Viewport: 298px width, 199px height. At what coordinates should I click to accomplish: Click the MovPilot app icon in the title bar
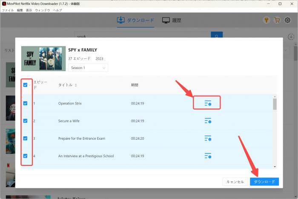click(x=4, y=3)
